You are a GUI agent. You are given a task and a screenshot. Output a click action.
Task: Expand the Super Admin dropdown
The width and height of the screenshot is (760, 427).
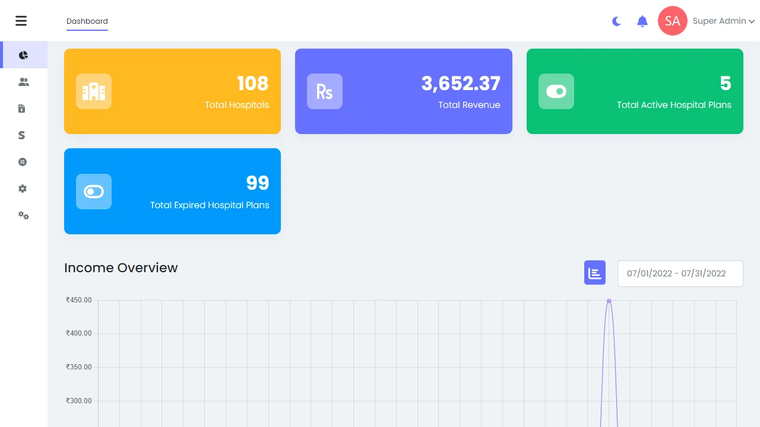[x=724, y=21]
